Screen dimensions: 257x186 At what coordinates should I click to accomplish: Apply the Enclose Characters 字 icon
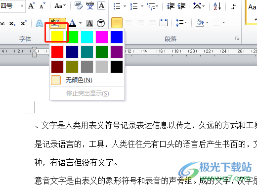(x=101, y=23)
